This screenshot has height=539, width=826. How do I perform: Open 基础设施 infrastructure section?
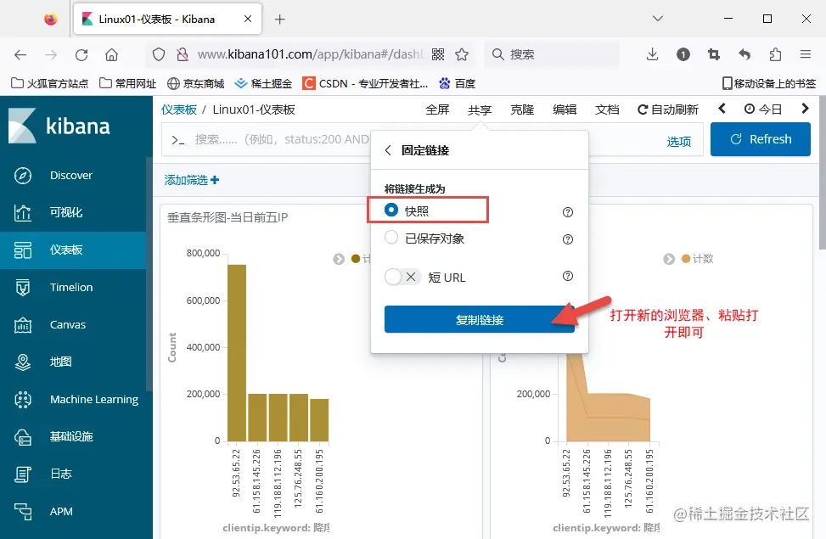coord(73,437)
